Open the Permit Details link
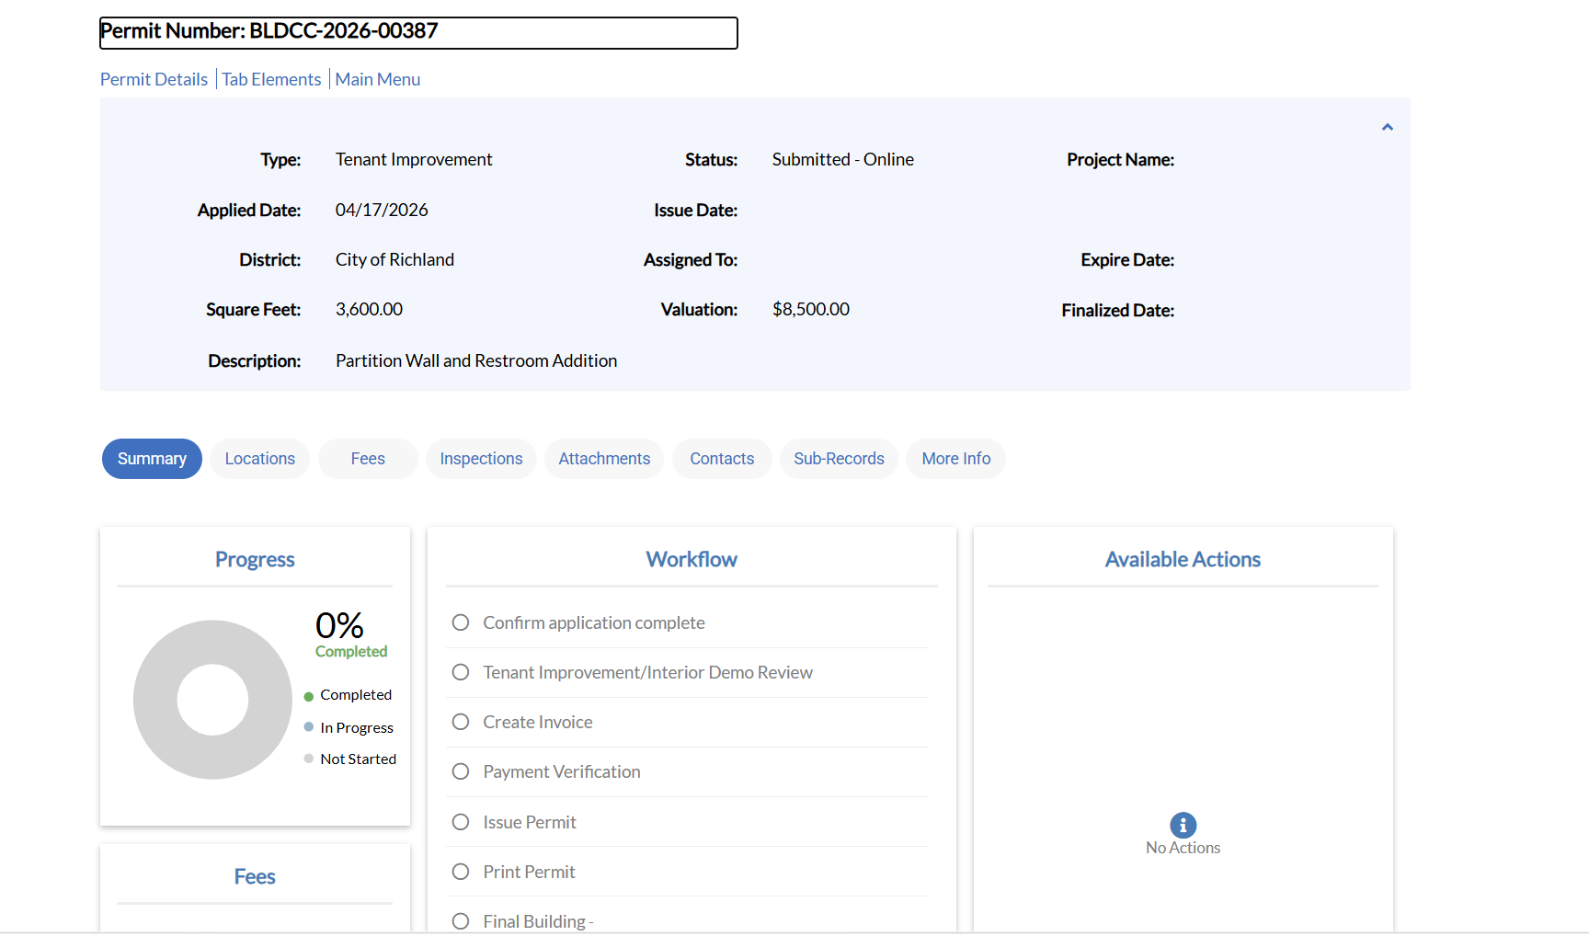Image resolution: width=1589 pixels, height=936 pixels. pos(154,79)
